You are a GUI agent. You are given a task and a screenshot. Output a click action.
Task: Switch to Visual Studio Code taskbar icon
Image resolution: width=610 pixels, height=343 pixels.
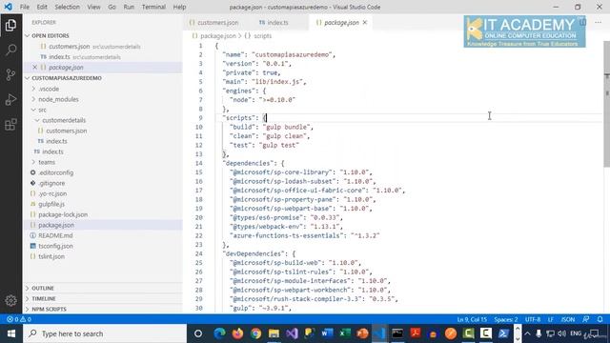(379, 333)
